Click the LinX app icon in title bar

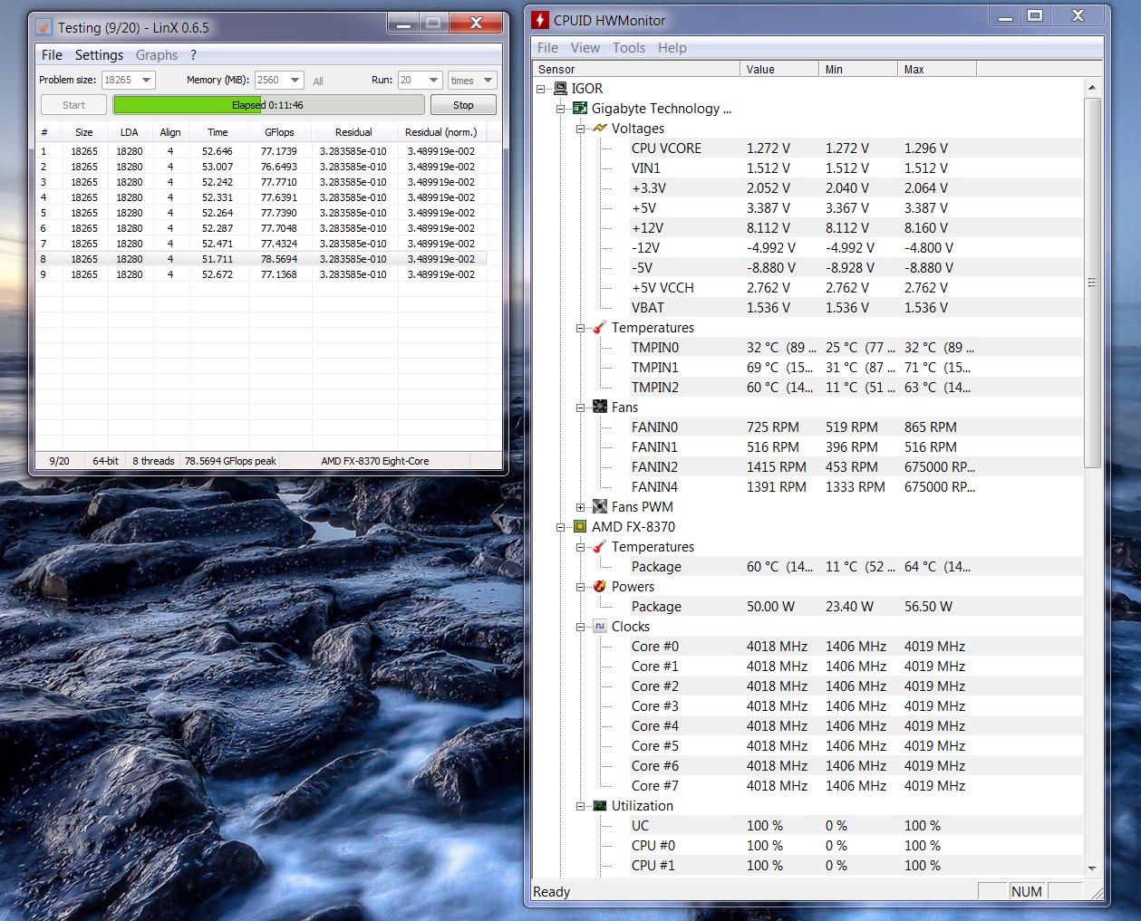click(x=44, y=27)
